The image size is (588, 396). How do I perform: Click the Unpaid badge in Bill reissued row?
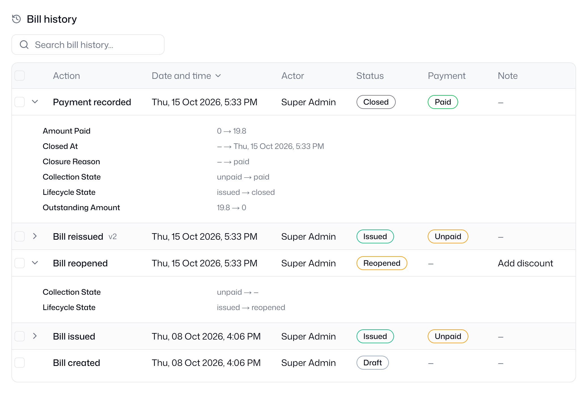(x=448, y=236)
